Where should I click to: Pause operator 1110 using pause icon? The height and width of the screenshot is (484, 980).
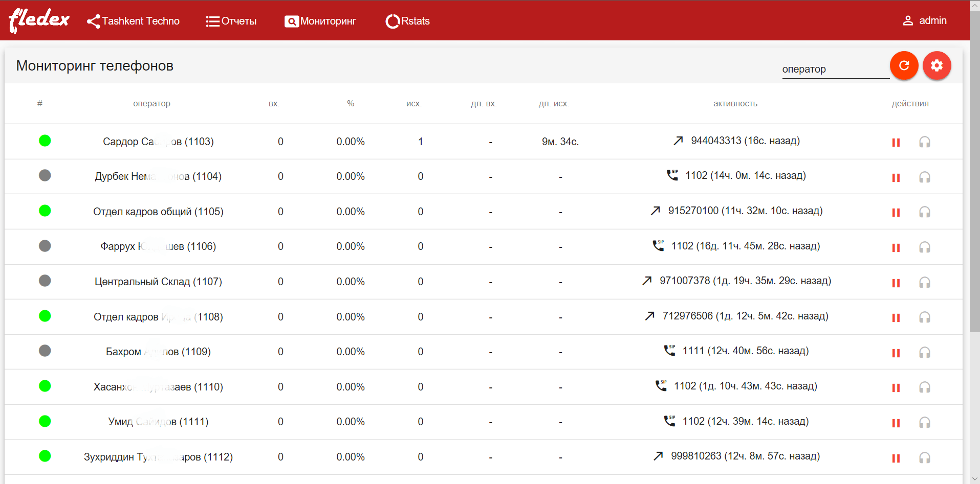(x=896, y=388)
